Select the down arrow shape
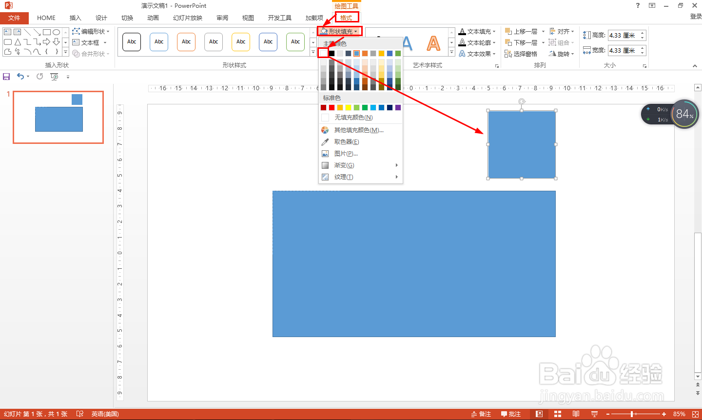702x420 pixels. click(x=57, y=42)
